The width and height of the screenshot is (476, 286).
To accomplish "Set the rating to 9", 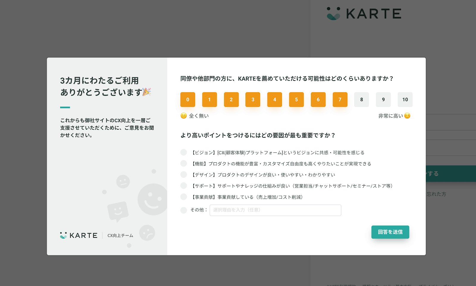I will [x=383, y=100].
